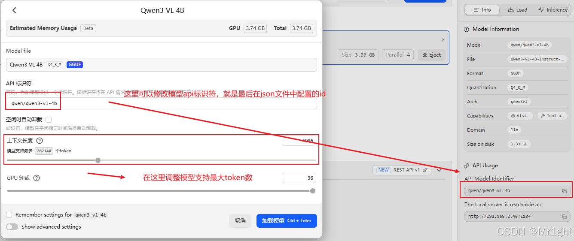The height and width of the screenshot is (241, 574).
Task: Go back using the dialog's back arrow
Action: (14, 10)
